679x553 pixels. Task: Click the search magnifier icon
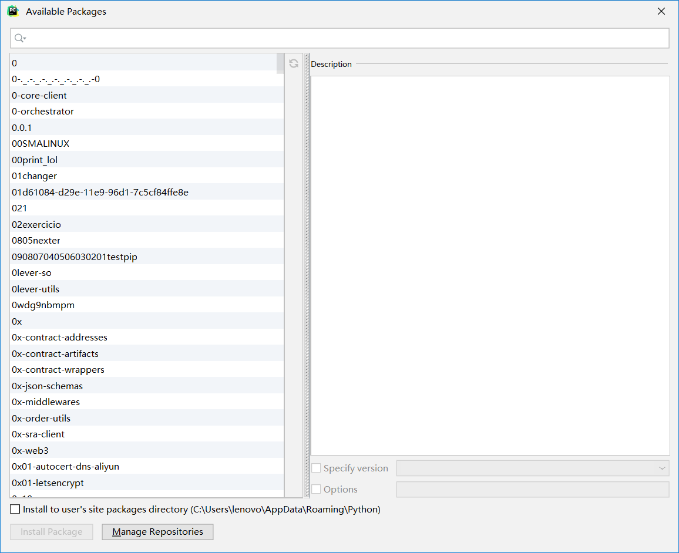tap(18, 38)
